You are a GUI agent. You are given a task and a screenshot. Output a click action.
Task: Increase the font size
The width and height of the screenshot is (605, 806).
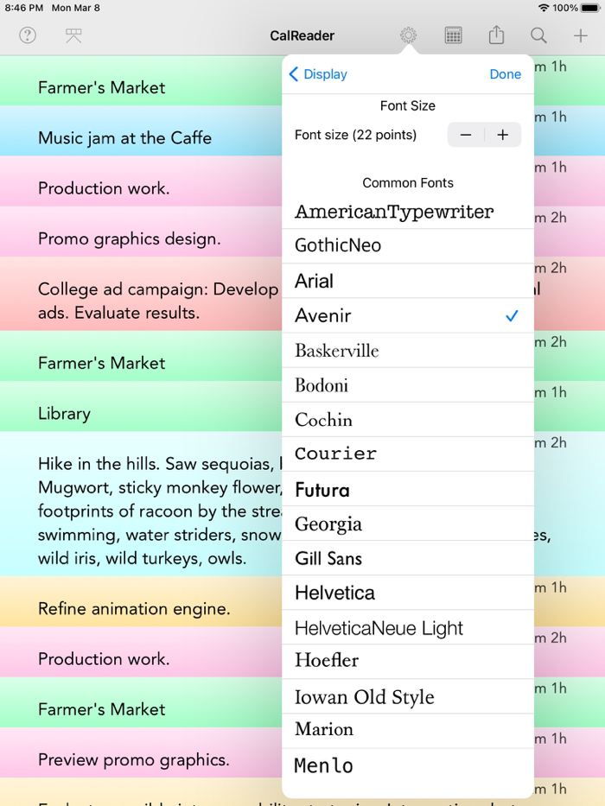tap(503, 135)
